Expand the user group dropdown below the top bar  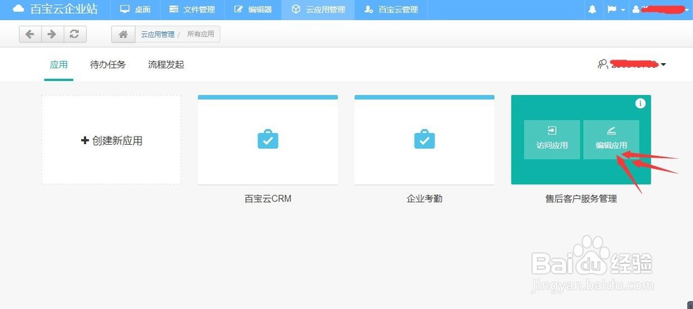pyautogui.click(x=631, y=64)
